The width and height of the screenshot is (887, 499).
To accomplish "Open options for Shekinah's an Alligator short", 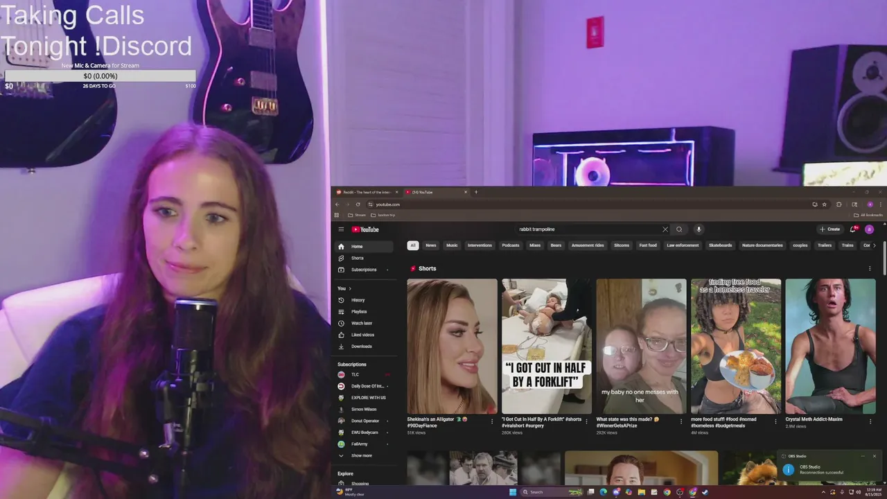I will [492, 421].
